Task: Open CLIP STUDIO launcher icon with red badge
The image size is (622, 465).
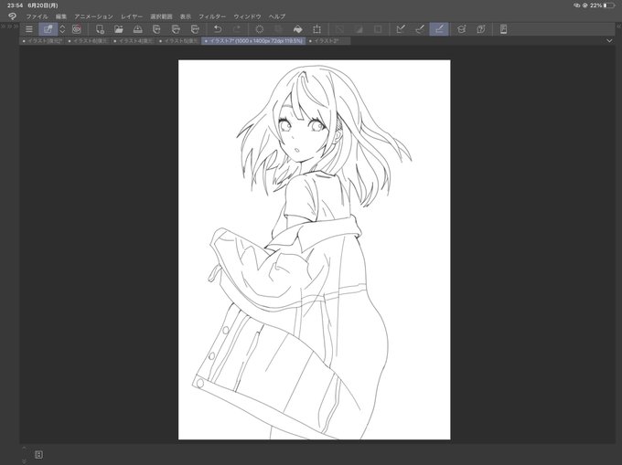Action: pos(77,29)
